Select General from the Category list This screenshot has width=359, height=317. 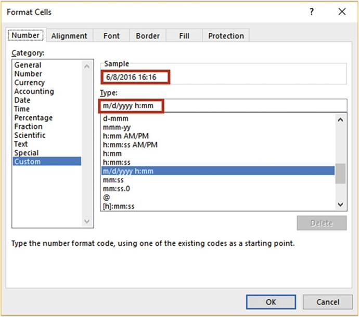28,65
